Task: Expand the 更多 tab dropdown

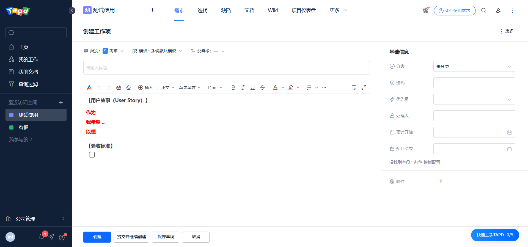Action: pos(339,10)
